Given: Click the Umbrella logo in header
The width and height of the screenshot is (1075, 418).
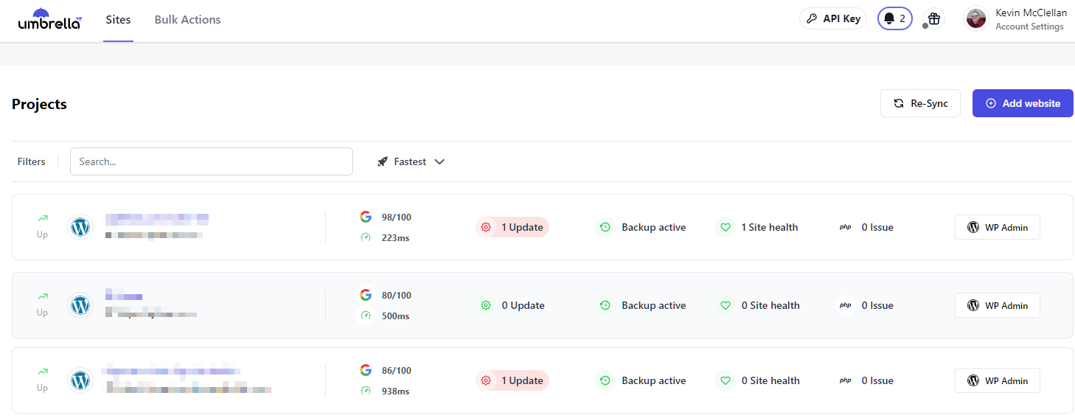Looking at the screenshot, I should pyautogui.click(x=49, y=20).
